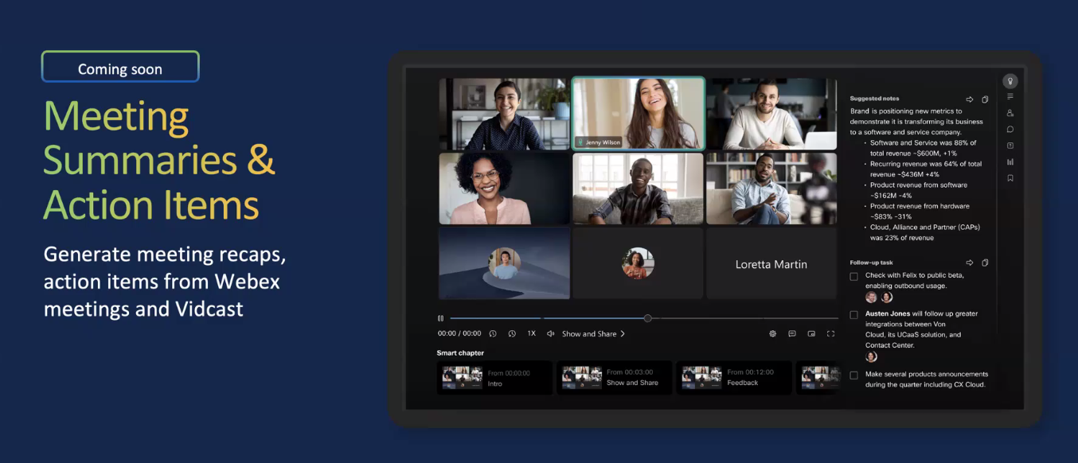This screenshot has height=463, width=1078.
Task: Click the 'Follow-up task' heading
Action: [x=871, y=263]
